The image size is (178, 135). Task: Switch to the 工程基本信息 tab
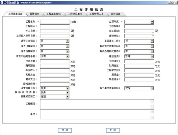(15, 14)
